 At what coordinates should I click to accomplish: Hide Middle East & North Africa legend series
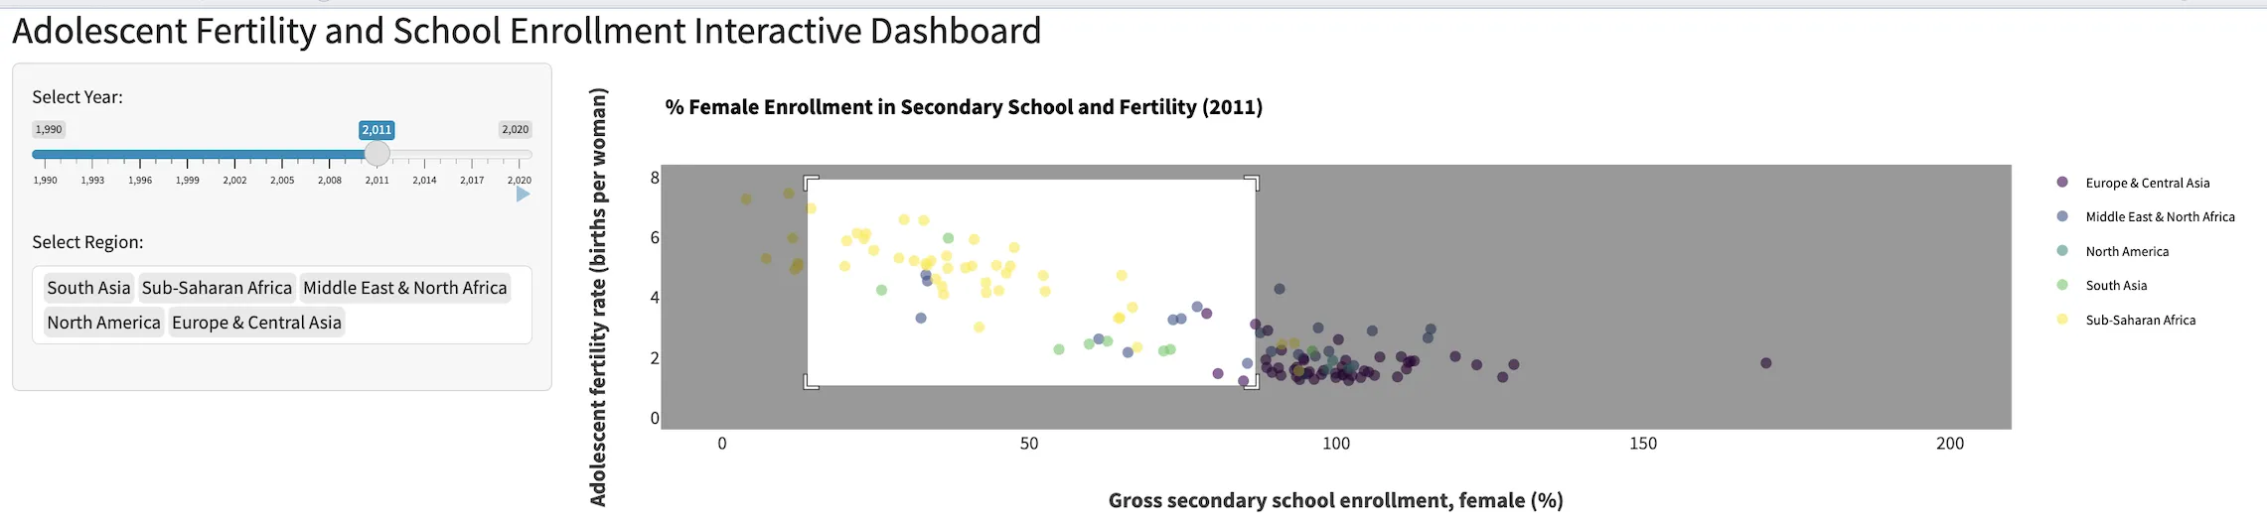coord(2160,217)
